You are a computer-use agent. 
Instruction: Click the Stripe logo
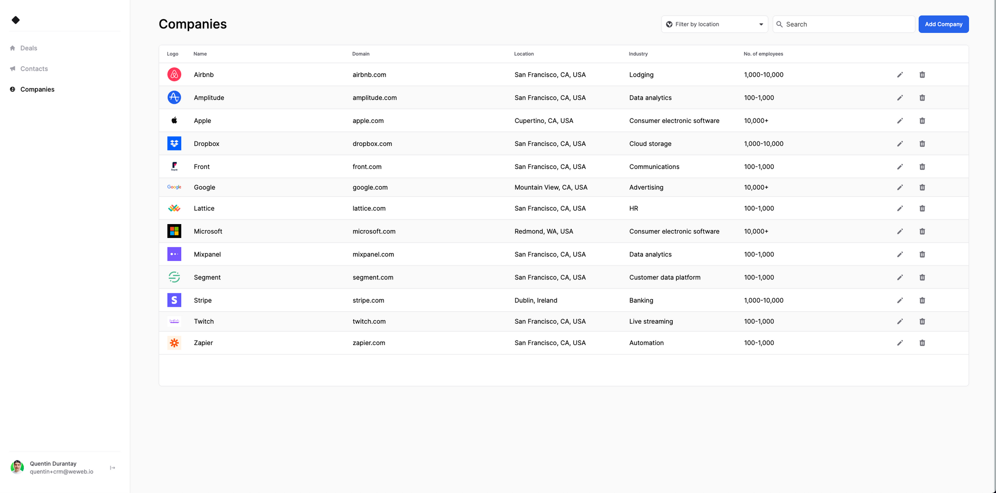tap(174, 300)
